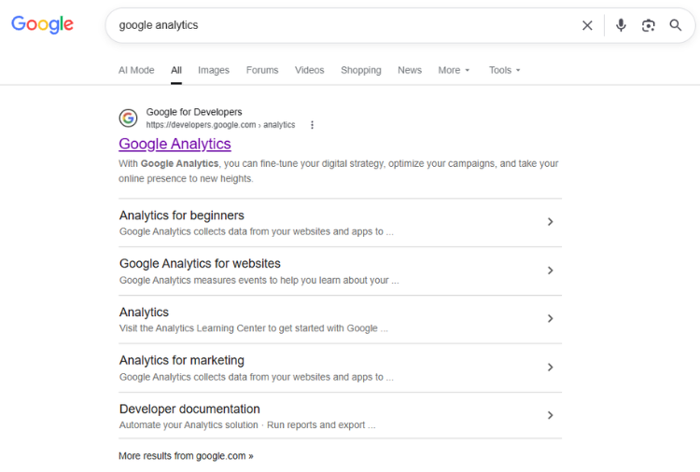Open the Developer documentation sitelink
The width and height of the screenshot is (700, 472).
pos(189,410)
